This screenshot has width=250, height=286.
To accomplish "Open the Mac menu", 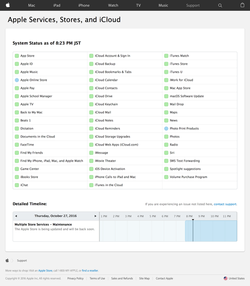I will [x=31, y=6].
